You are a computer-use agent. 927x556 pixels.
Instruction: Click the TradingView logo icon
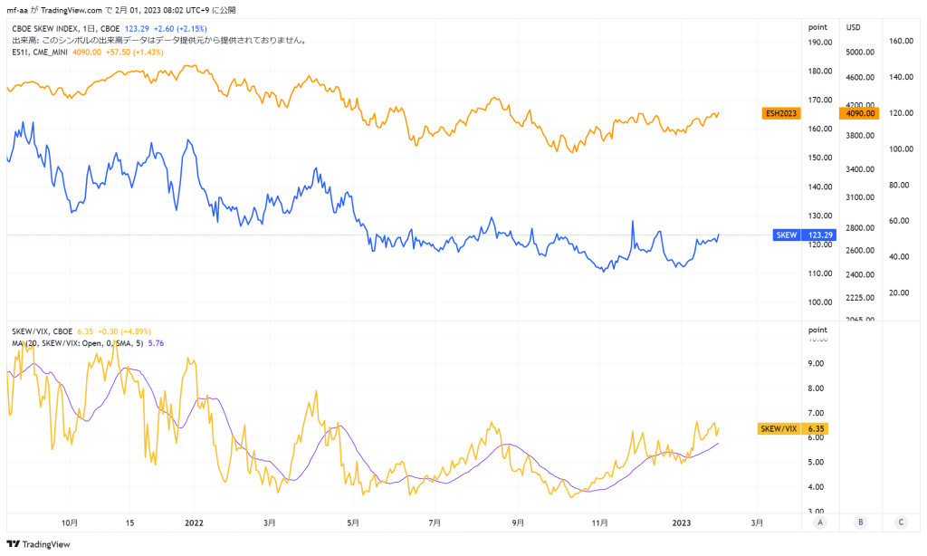click(x=13, y=544)
